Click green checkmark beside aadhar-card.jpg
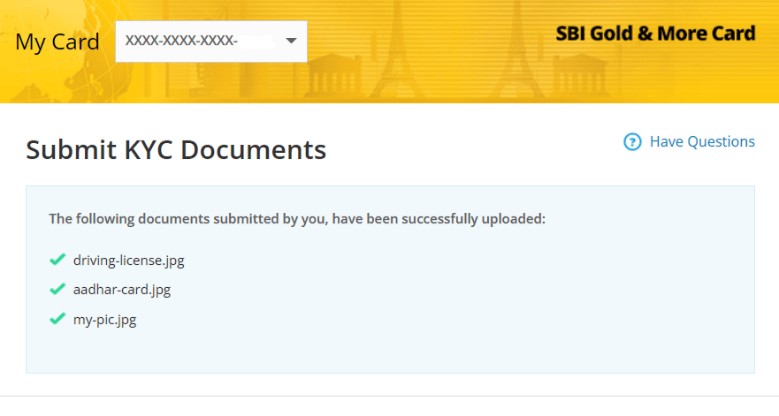The height and width of the screenshot is (416, 779). click(57, 289)
